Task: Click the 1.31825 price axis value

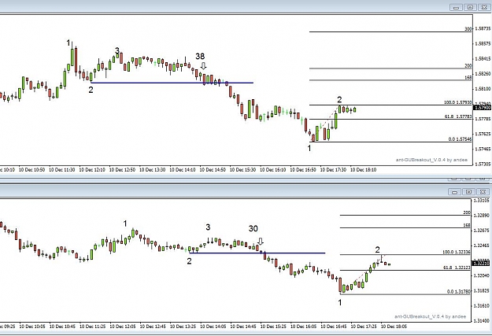Action: click(x=482, y=291)
